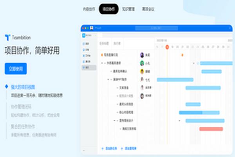Click the 立即使用 button

(x=16, y=68)
